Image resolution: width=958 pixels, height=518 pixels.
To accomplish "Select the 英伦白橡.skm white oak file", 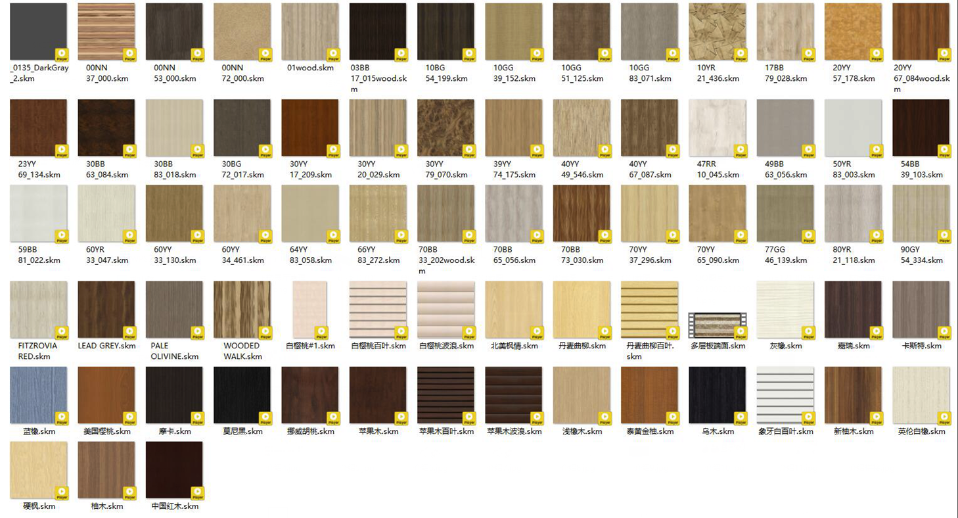I will [921, 395].
